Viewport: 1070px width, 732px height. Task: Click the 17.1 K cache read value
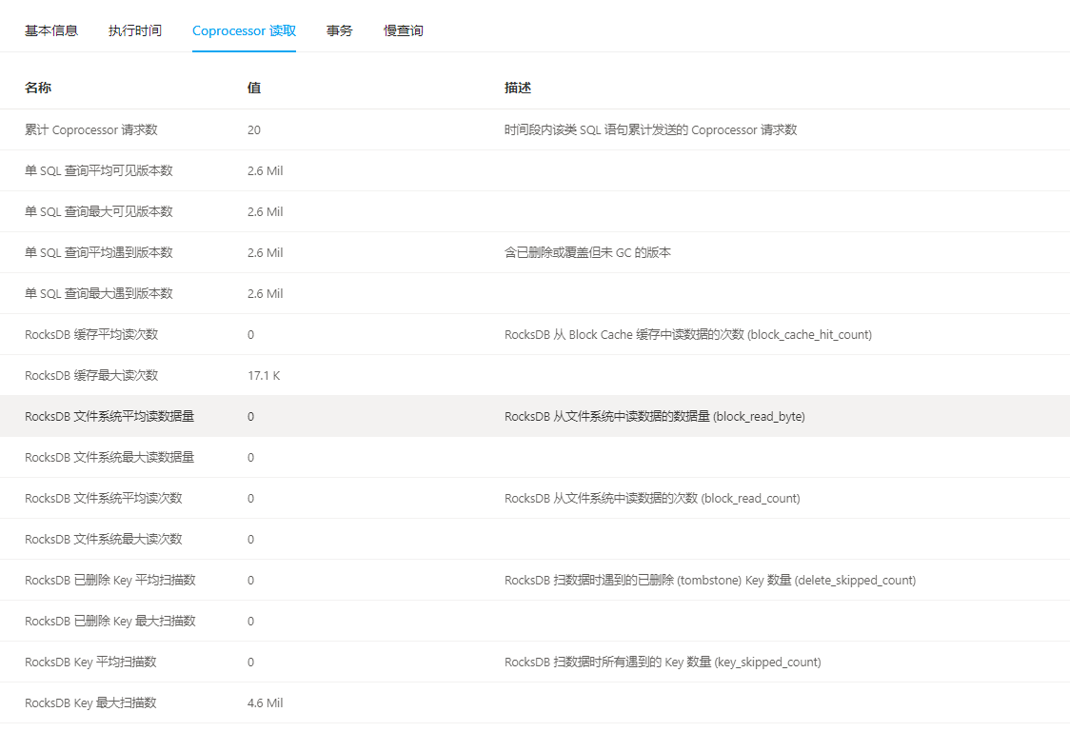tap(264, 375)
